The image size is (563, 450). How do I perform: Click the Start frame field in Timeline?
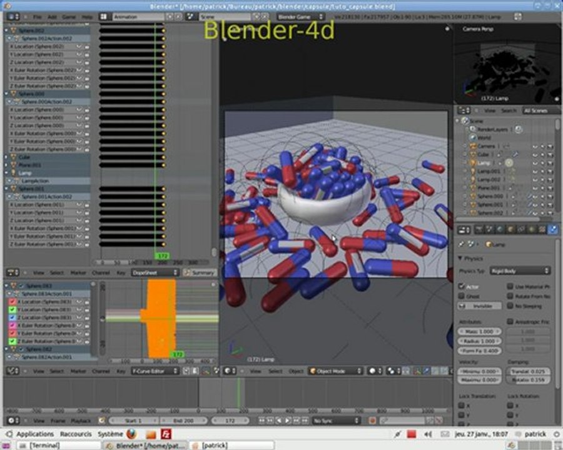pyautogui.click(x=133, y=420)
